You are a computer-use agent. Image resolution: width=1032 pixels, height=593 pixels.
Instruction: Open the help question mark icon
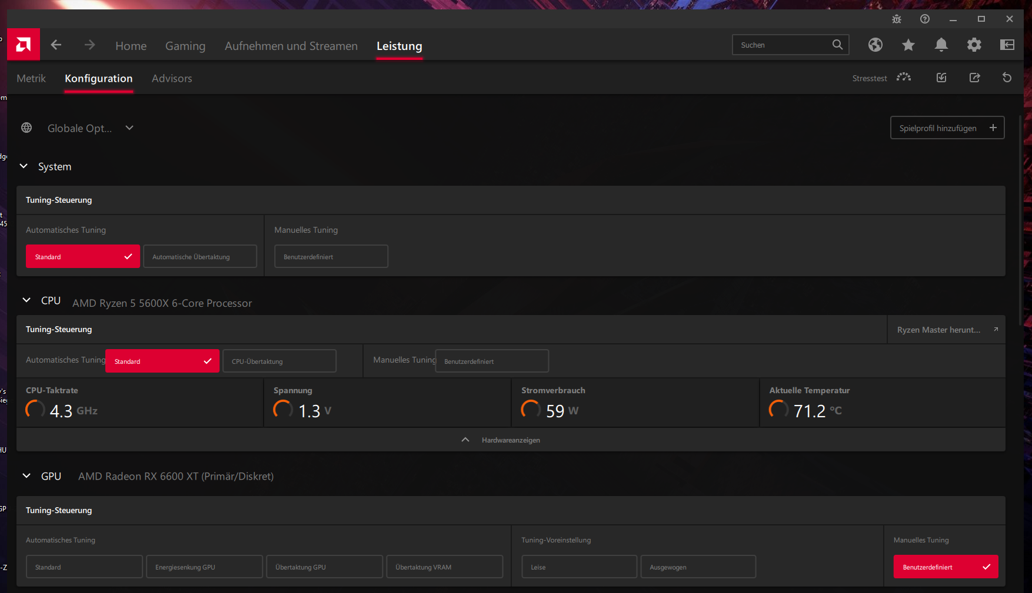[925, 19]
